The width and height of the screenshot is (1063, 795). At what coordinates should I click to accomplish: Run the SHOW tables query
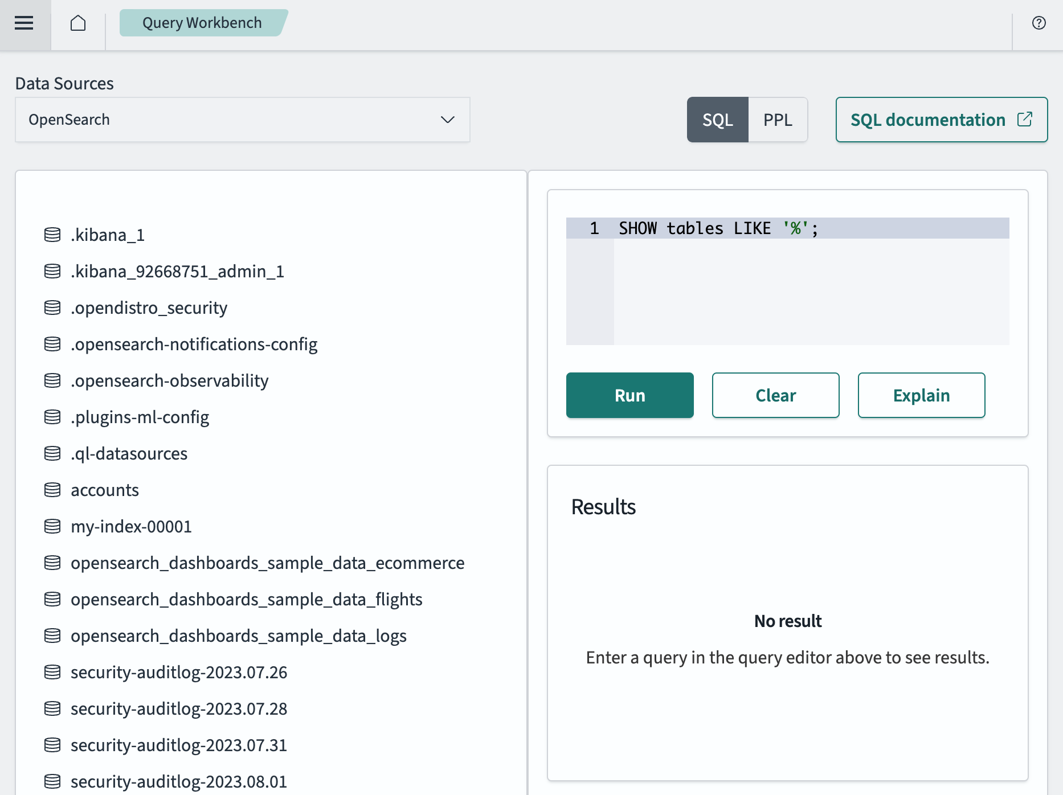click(x=629, y=395)
